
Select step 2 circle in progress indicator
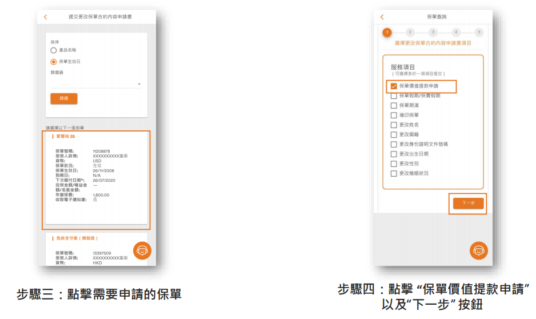pos(410,33)
